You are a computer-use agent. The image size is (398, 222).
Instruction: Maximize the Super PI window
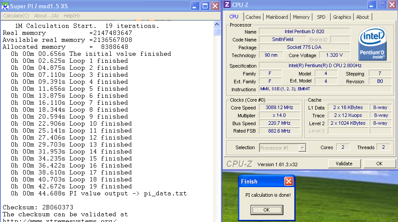205,6
